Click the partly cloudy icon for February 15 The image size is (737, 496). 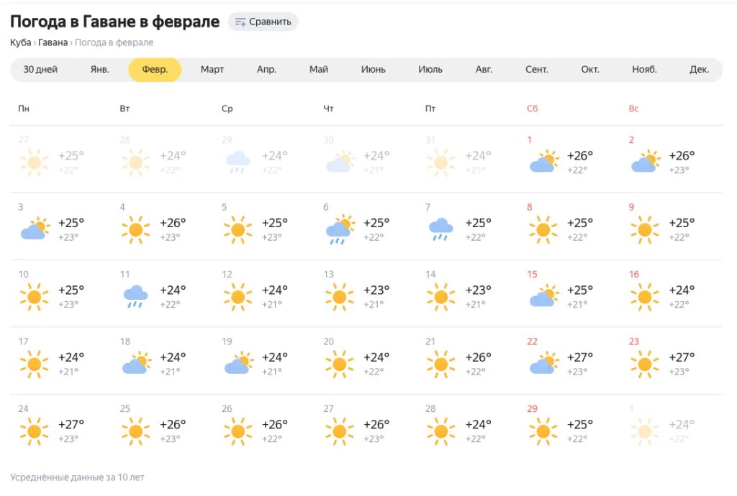pyautogui.click(x=544, y=295)
